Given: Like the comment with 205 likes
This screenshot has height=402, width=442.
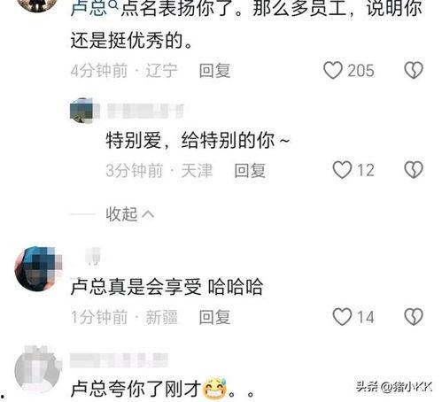Looking at the screenshot, I should click(333, 71).
